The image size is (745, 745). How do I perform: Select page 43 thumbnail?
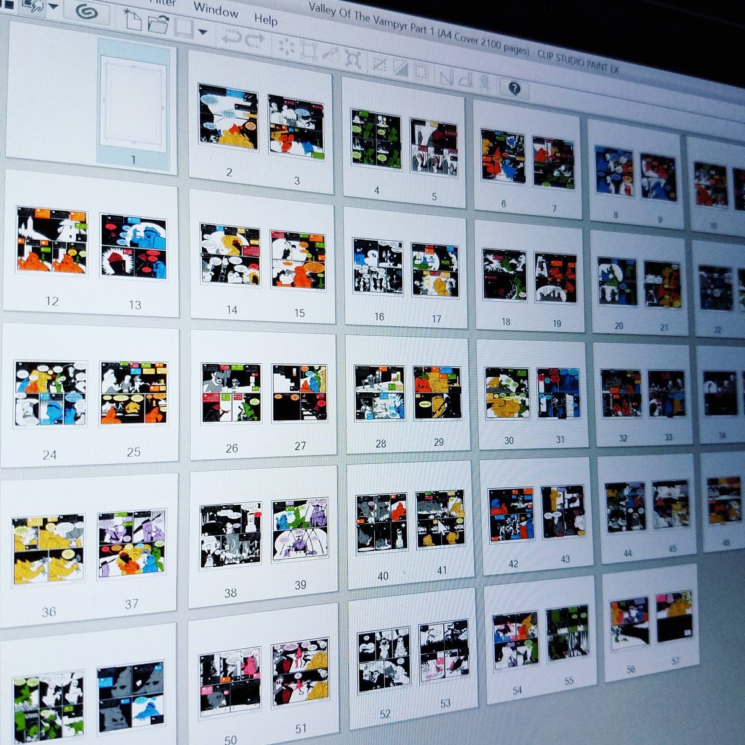(562, 510)
